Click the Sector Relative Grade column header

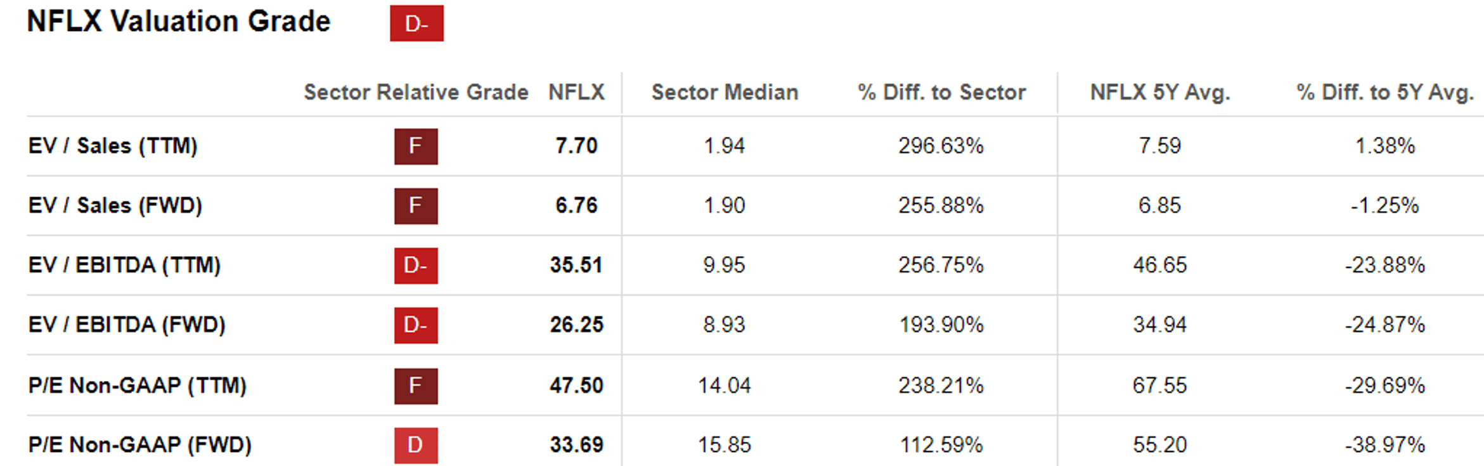pos(416,93)
